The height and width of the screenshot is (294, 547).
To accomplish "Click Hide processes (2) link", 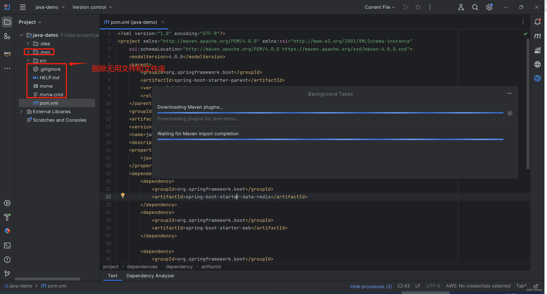I will [x=371, y=286].
